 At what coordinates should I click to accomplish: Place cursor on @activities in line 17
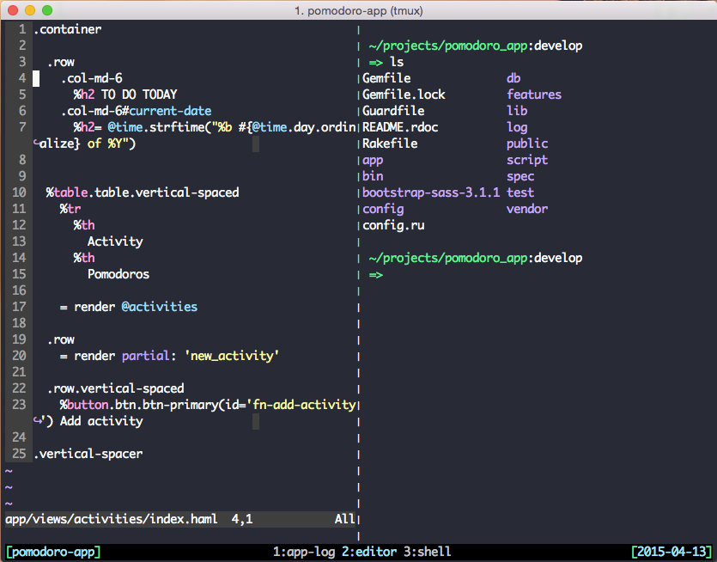point(159,307)
